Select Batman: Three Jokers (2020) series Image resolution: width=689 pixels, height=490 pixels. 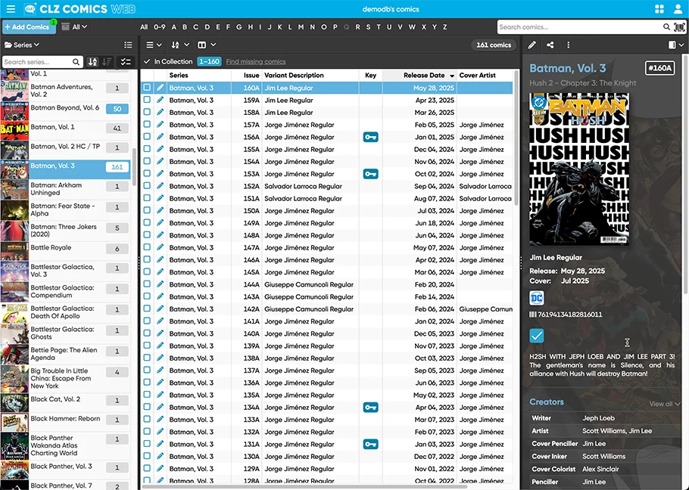(x=65, y=231)
